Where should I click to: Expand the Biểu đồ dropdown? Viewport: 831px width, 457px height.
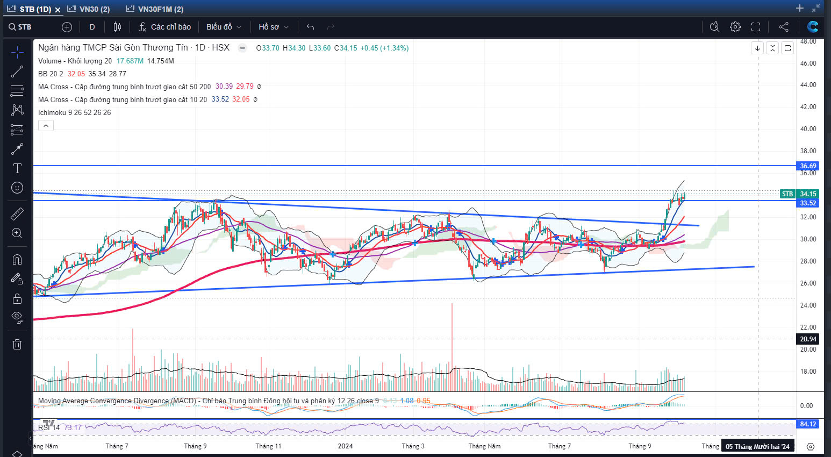[224, 27]
